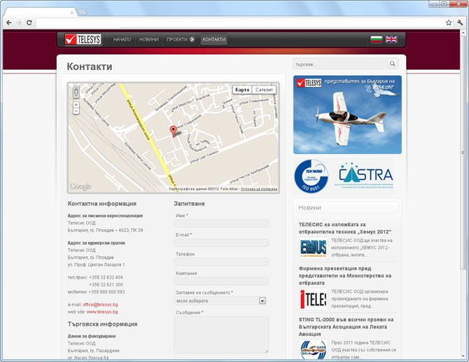Click the map terms of use link
This screenshot has width=469, height=362.
coord(259,189)
